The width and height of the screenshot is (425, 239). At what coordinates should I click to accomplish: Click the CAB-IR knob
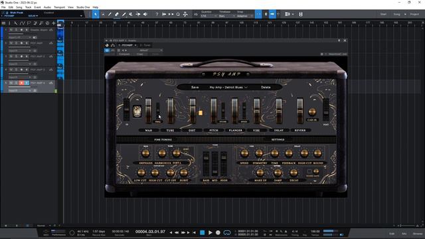[312, 112]
